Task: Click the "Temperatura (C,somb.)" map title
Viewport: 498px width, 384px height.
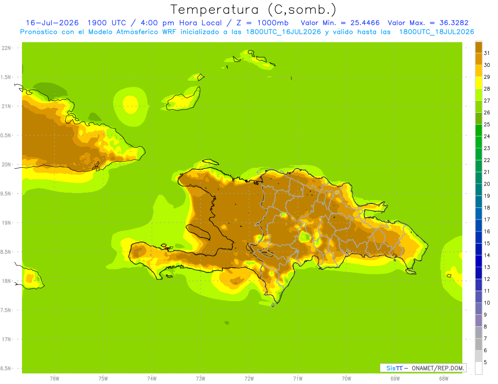Action: tap(253, 9)
